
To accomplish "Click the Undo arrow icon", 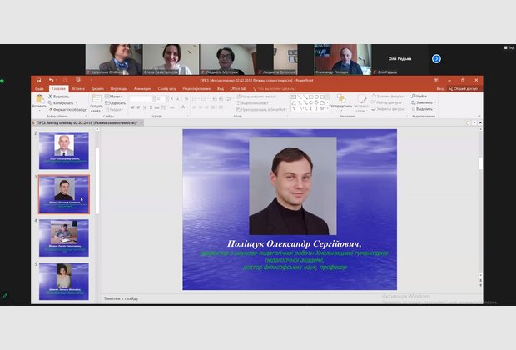I will (51, 80).
